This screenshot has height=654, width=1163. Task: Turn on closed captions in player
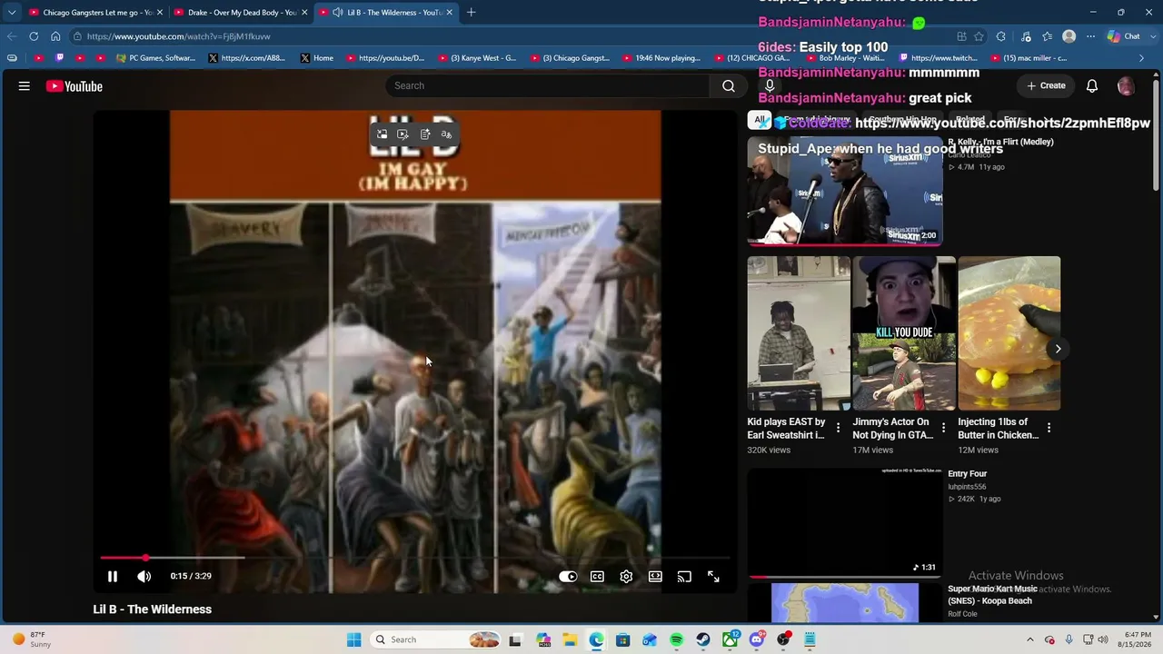(x=597, y=576)
